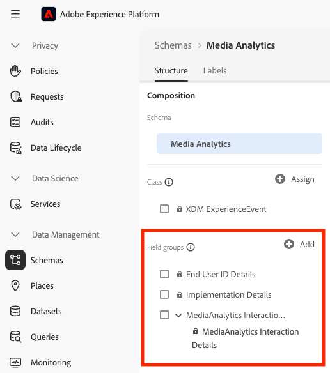The width and height of the screenshot is (330, 373).
Task: Open Policies via hand icon
Action: click(15, 71)
